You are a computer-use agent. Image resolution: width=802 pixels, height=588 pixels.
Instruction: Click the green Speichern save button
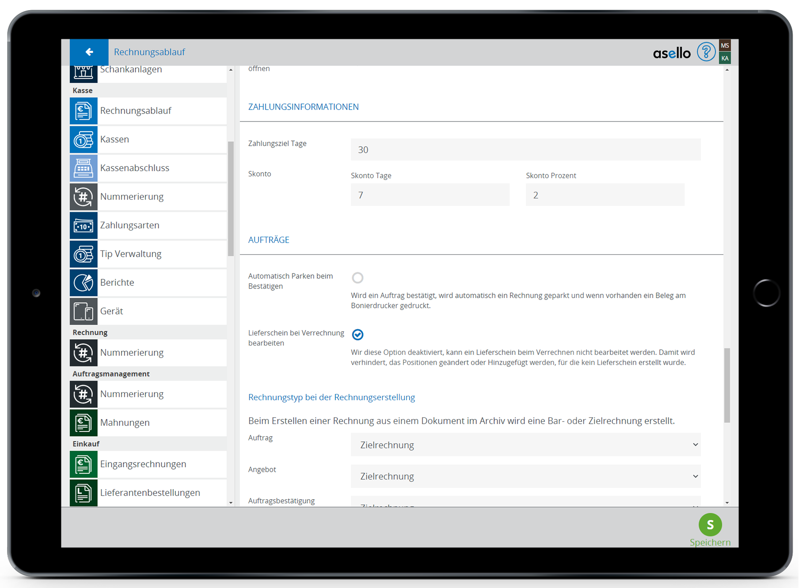pyautogui.click(x=710, y=525)
